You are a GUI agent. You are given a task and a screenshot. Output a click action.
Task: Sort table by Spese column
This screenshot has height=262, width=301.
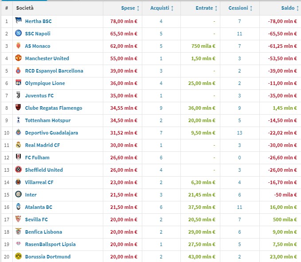pyautogui.click(x=130, y=8)
